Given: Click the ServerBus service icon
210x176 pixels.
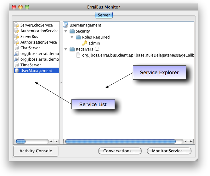Looking at the screenshot, I should click(x=17, y=37).
